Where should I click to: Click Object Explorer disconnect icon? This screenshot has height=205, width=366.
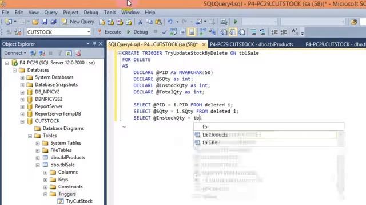(x=42, y=53)
